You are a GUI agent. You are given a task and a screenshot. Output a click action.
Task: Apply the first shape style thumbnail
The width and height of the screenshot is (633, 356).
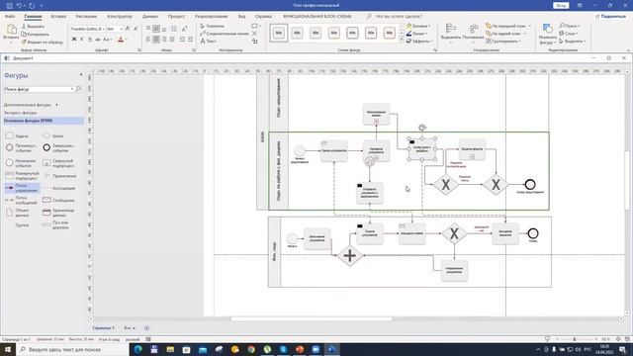click(x=279, y=33)
